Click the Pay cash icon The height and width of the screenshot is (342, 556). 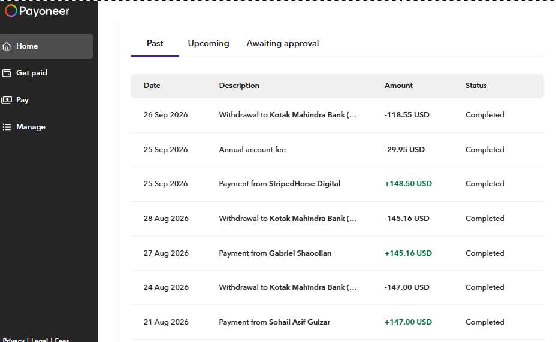7,100
